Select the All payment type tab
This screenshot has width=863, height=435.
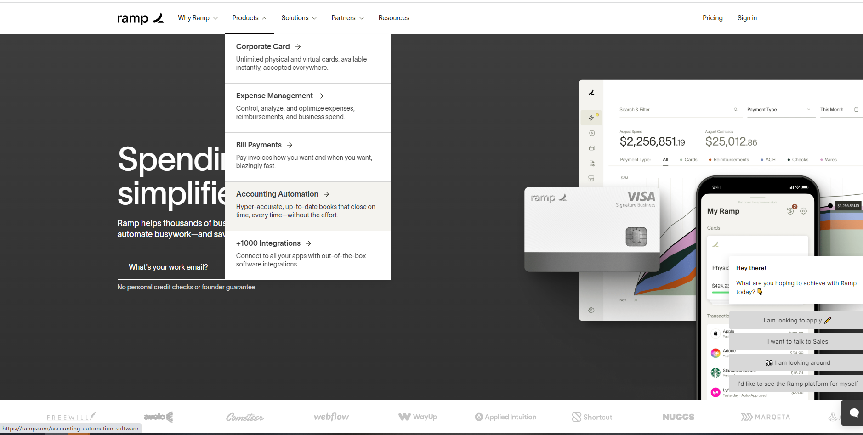[665, 160]
